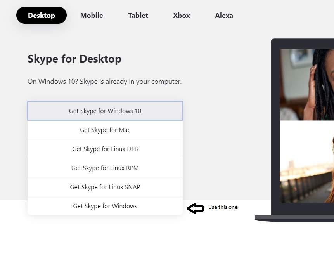Pick Get Skype for Linux DEB
Viewport: 334px width, 257px height.
[105, 149]
